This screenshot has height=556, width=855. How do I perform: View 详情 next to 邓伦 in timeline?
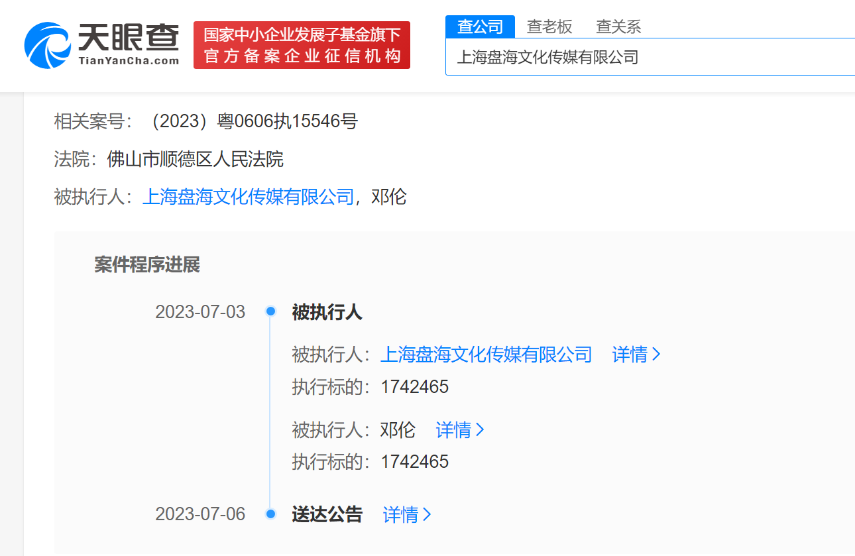pyautogui.click(x=453, y=430)
